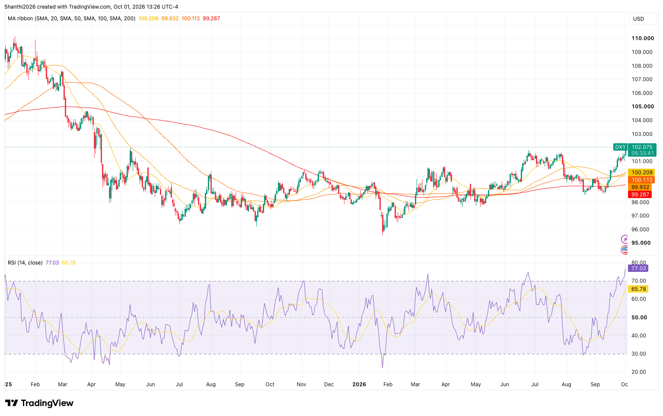Click the 102.075 current price label
Image resolution: width=663 pixels, height=416 pixels.
click(x=642, y=147)
